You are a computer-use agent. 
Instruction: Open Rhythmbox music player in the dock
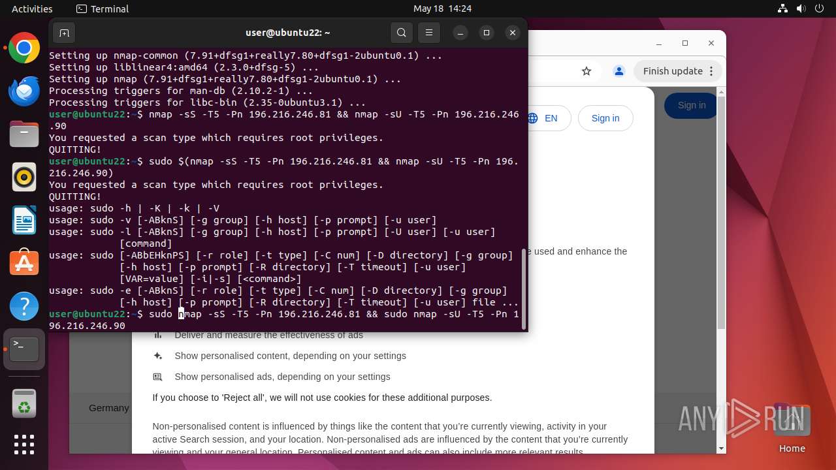[x=24, y=177]
